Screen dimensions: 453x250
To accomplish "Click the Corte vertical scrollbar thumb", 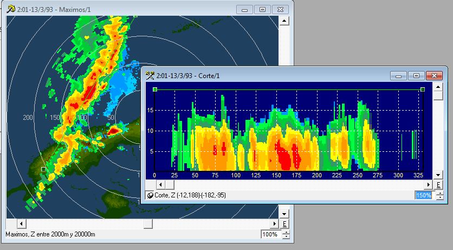I will [438, 95].
